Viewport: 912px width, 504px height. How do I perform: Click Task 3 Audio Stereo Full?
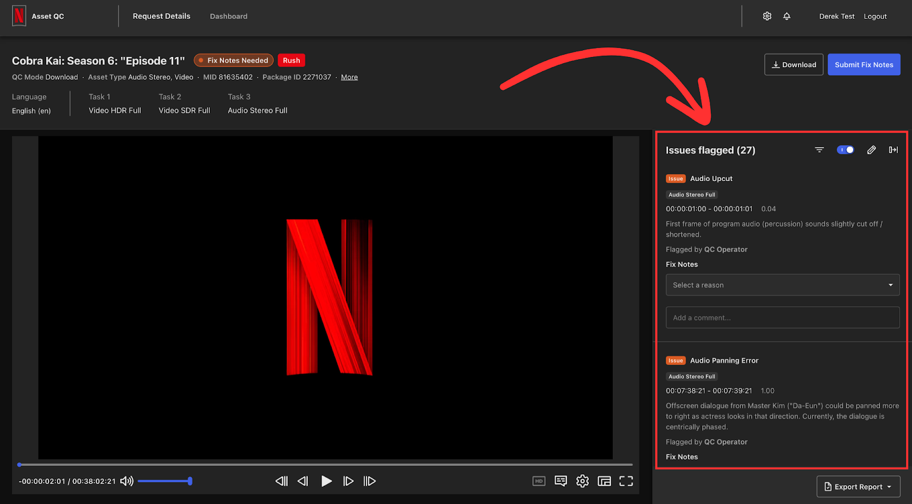(258, 104)
